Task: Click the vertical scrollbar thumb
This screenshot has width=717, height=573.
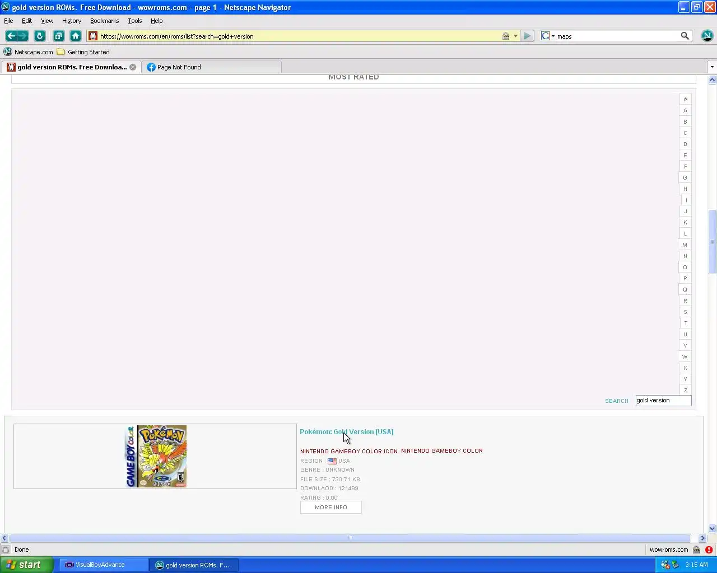Action: pyautogui.click(x=713, y=242)
